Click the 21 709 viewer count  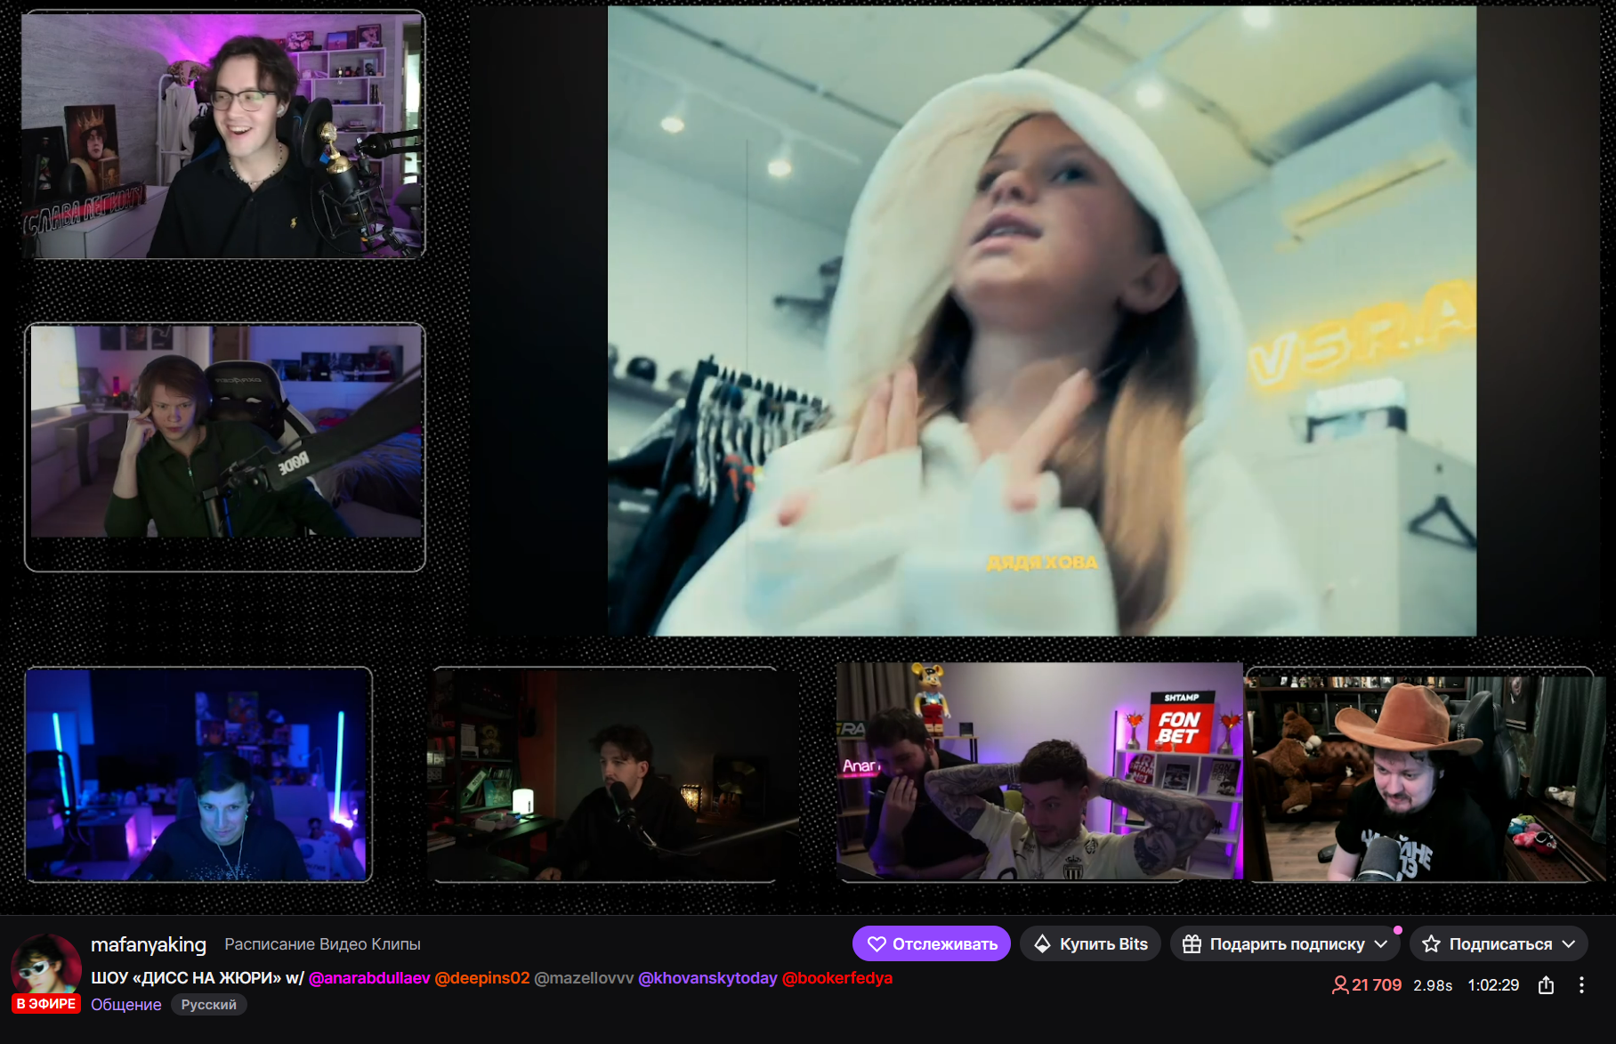click(x=1367, y=985)
